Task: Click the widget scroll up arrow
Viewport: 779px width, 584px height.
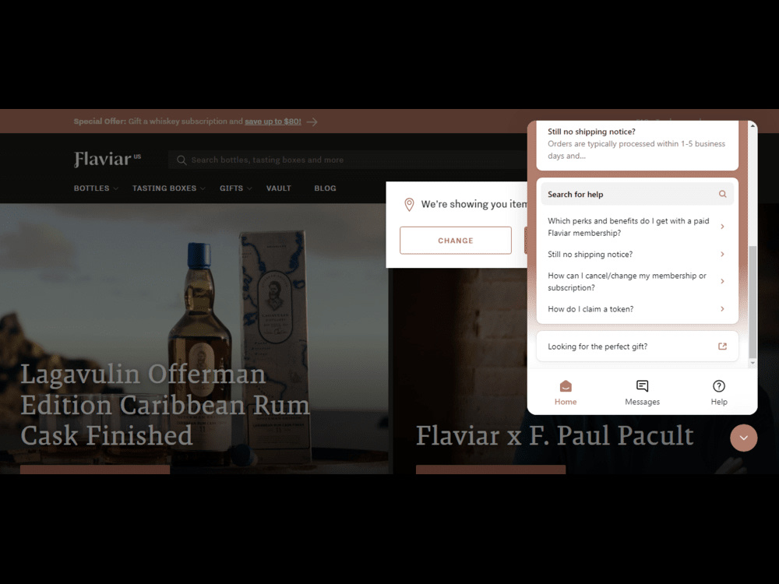Action: (753, 125)
